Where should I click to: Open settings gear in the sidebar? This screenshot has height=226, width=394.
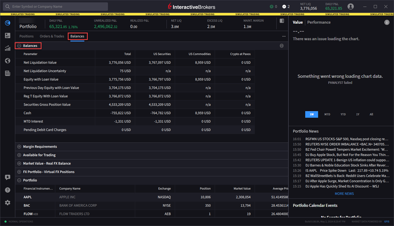7,202
